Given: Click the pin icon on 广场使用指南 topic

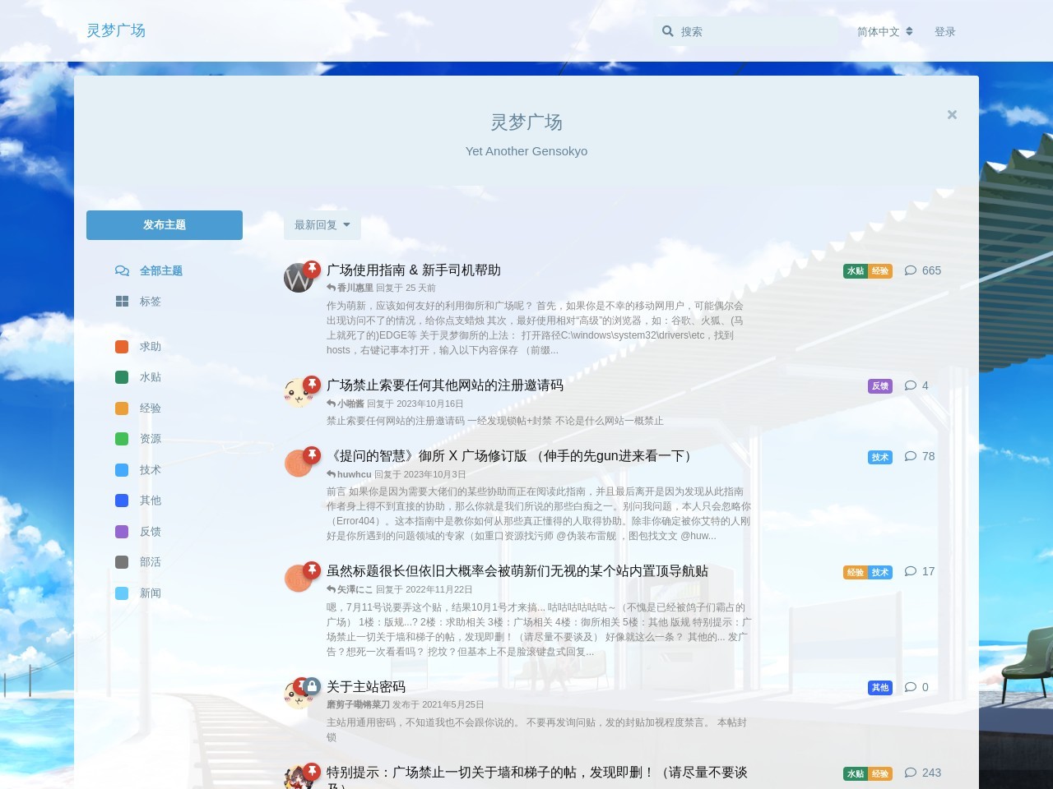Looking at the screenshot, I should pyautogui.click(x=311, y=267).
